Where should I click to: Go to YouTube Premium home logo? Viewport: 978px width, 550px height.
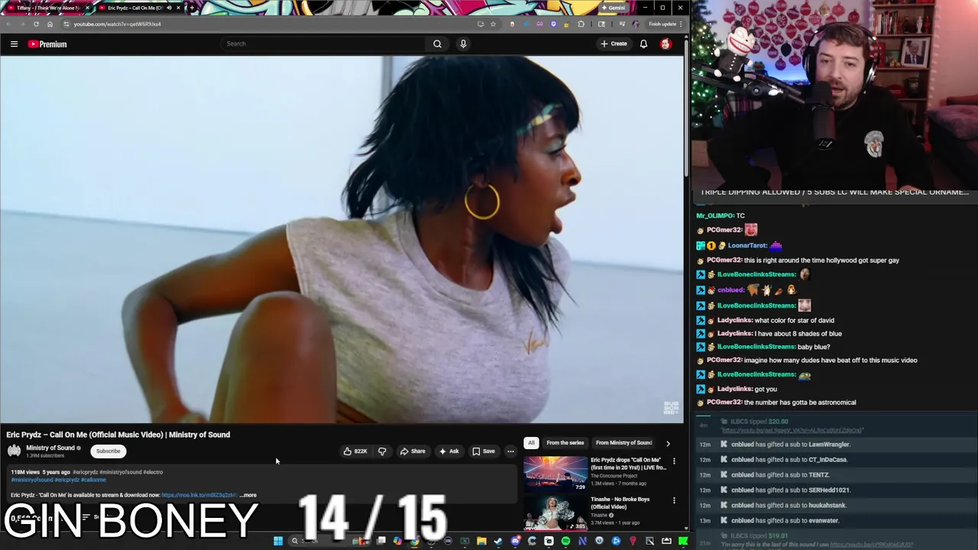pyautogui.click(x=47, y=44)
